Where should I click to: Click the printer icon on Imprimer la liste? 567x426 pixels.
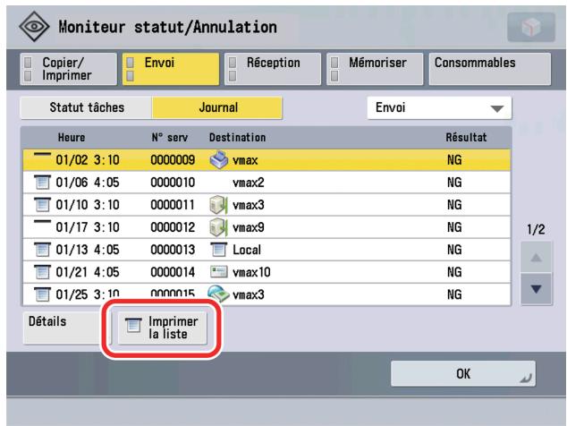tap(133, 325)
